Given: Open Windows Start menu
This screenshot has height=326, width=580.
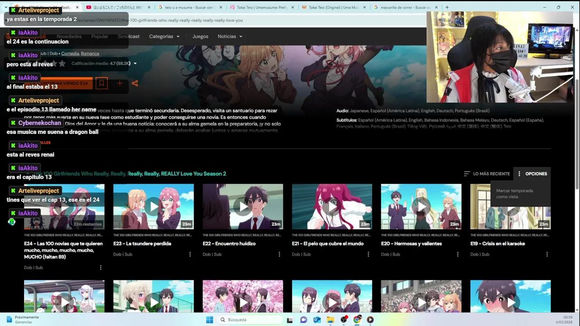Looking at the screenshot, I should click(x=209, y=320).
